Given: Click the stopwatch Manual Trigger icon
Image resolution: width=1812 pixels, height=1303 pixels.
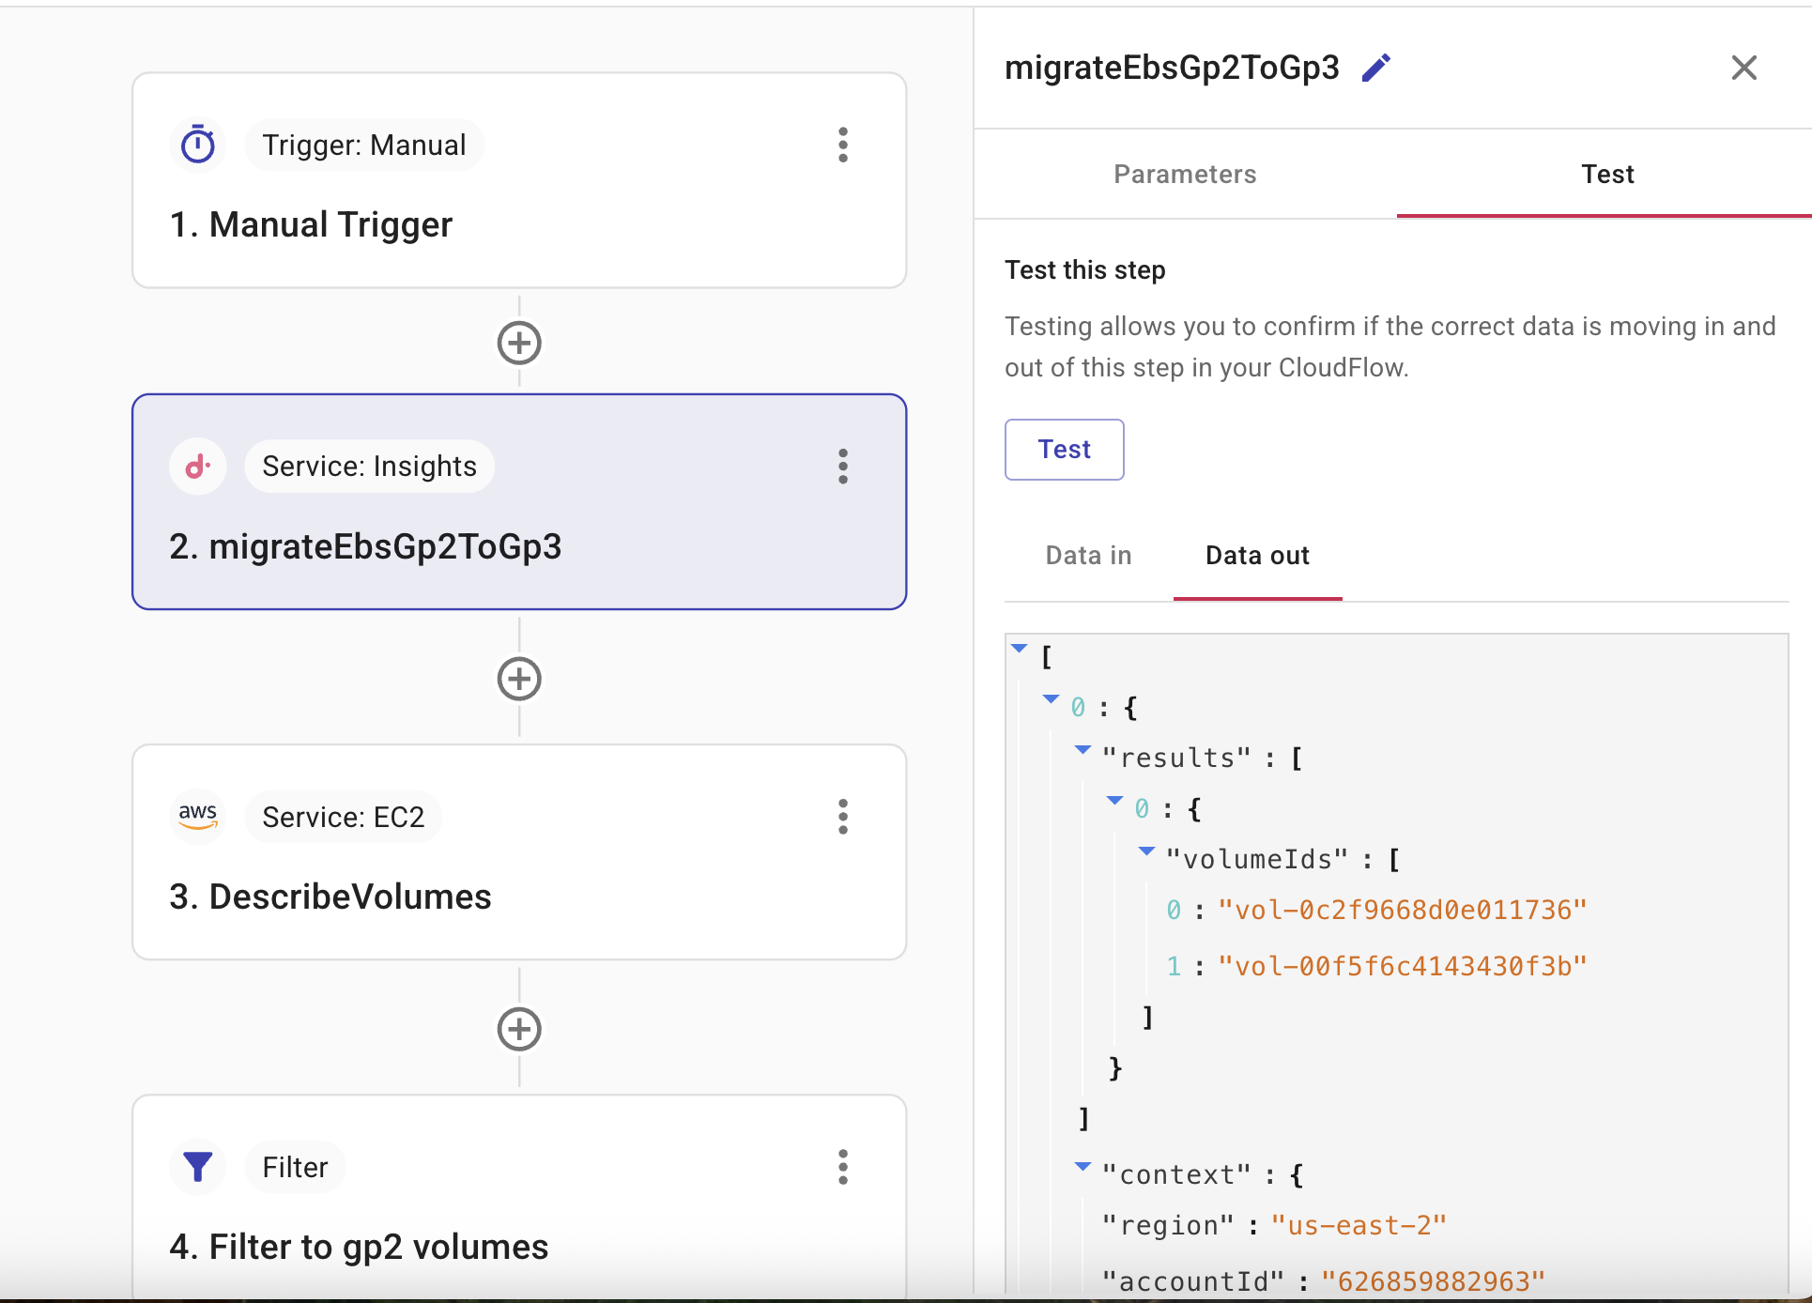Looking at the screenshot, I should click(198, 146).
